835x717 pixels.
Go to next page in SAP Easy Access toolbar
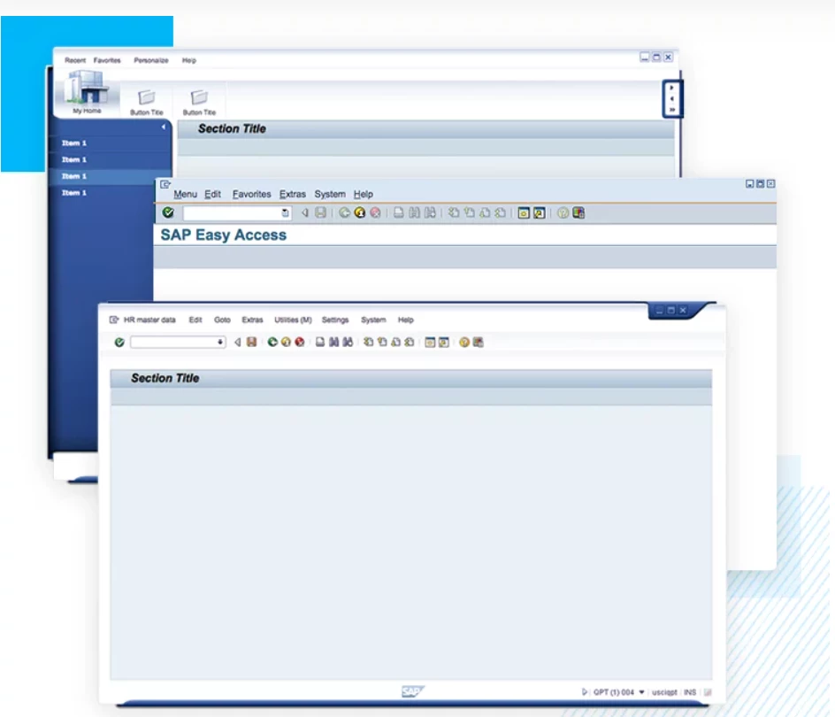(x=485, y=212)
